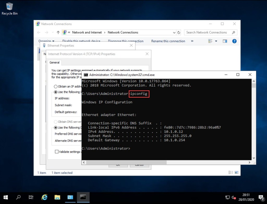Open File Explorer from the taskbar

pos(57,197)
